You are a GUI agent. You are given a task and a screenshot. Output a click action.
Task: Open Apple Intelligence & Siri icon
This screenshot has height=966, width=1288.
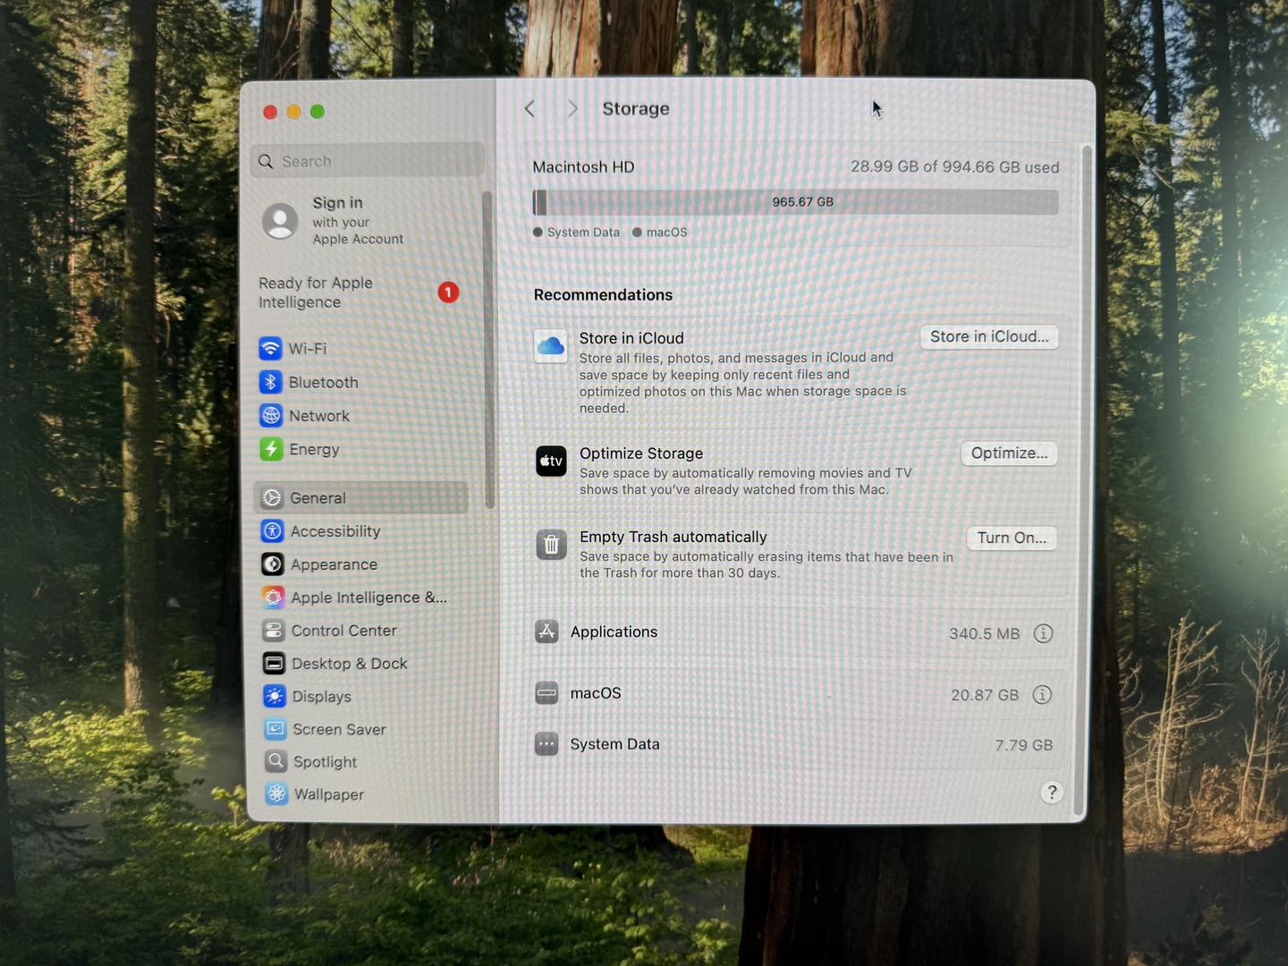(x=273, y=597)
